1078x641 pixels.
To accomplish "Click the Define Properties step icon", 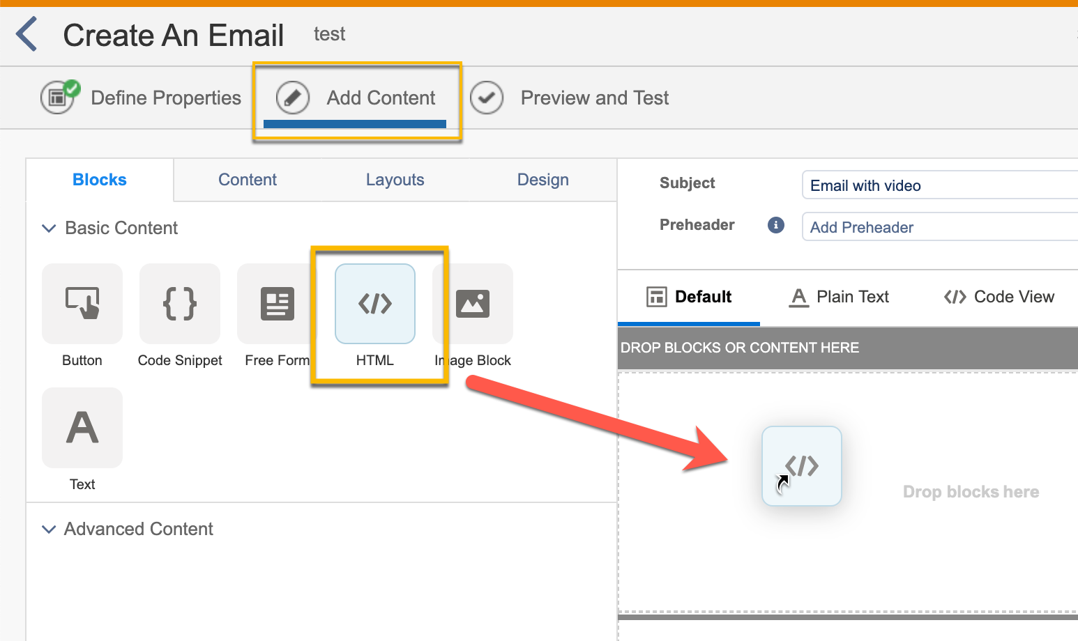I will [x=59, y=97].
